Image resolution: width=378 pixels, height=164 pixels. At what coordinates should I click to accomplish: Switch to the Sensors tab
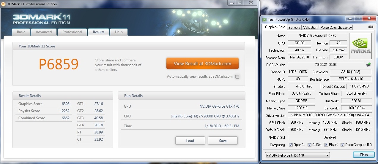(x=294, y=27)
